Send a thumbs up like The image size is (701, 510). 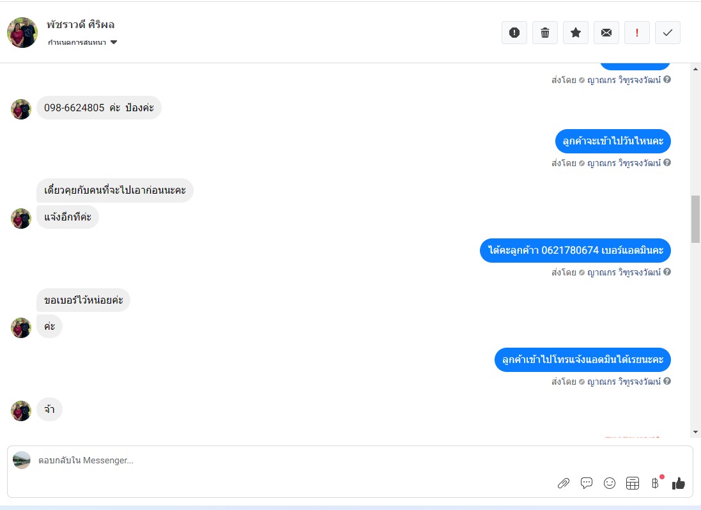point(678,483)
